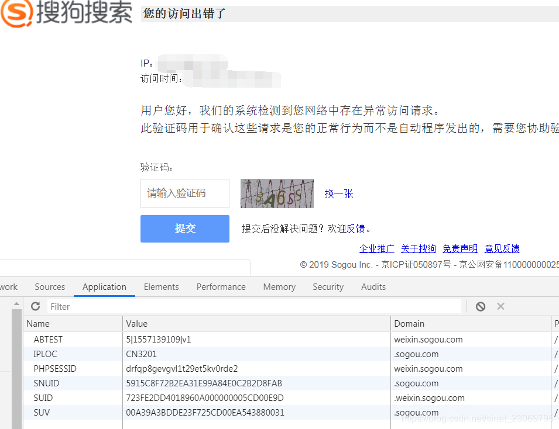Click the SUV value starting 00A39A3B

[205, 413]
